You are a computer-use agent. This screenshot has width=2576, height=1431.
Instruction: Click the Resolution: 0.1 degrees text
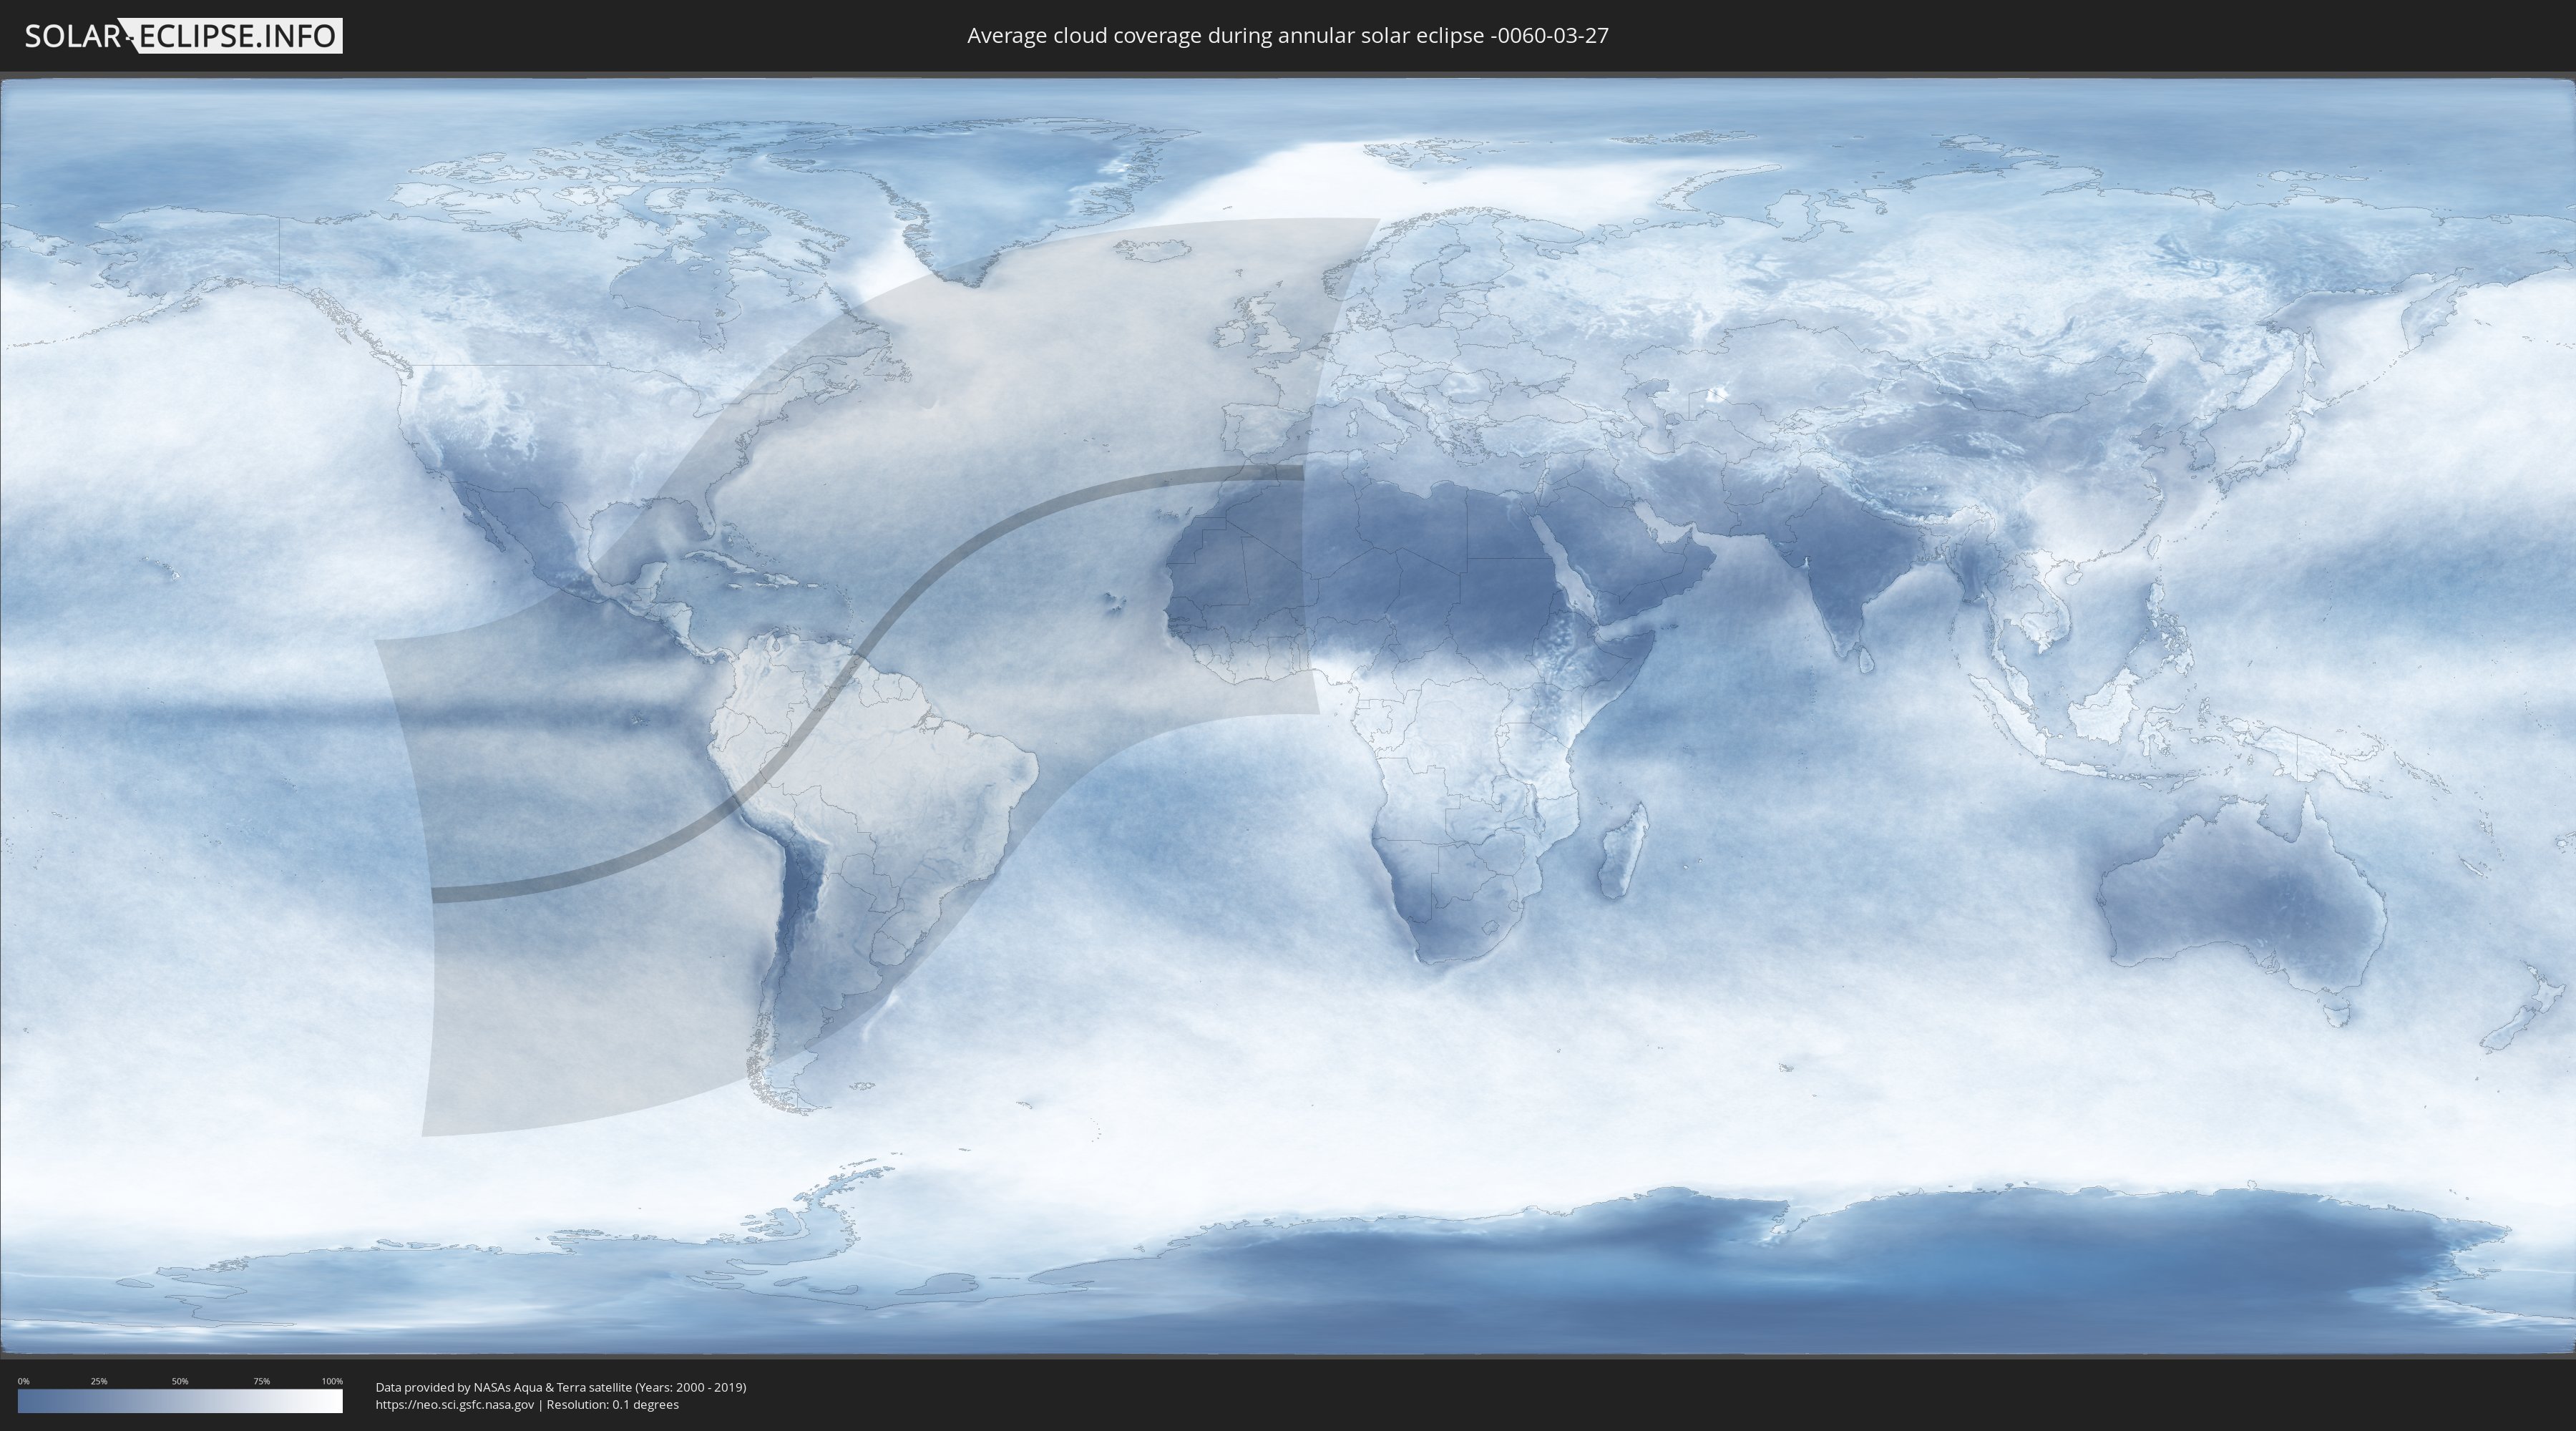613,1405
